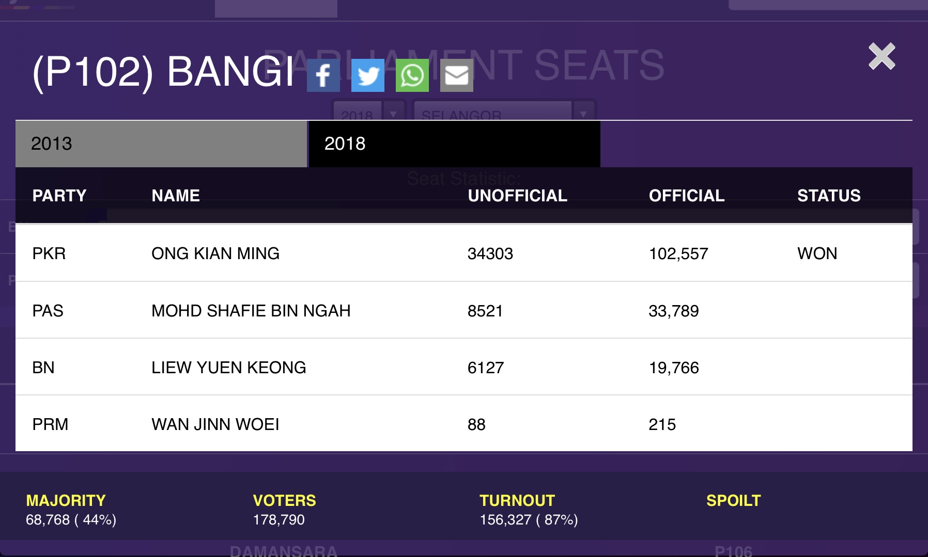Click the PARTY column header
Screen dimensions: 928x557
pyautogui.click(x=59, y=196)
